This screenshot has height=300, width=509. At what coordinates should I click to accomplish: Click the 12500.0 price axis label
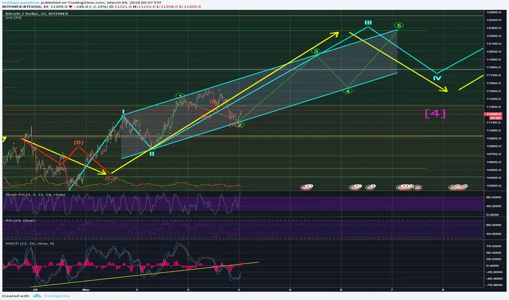tap(494, 13)
